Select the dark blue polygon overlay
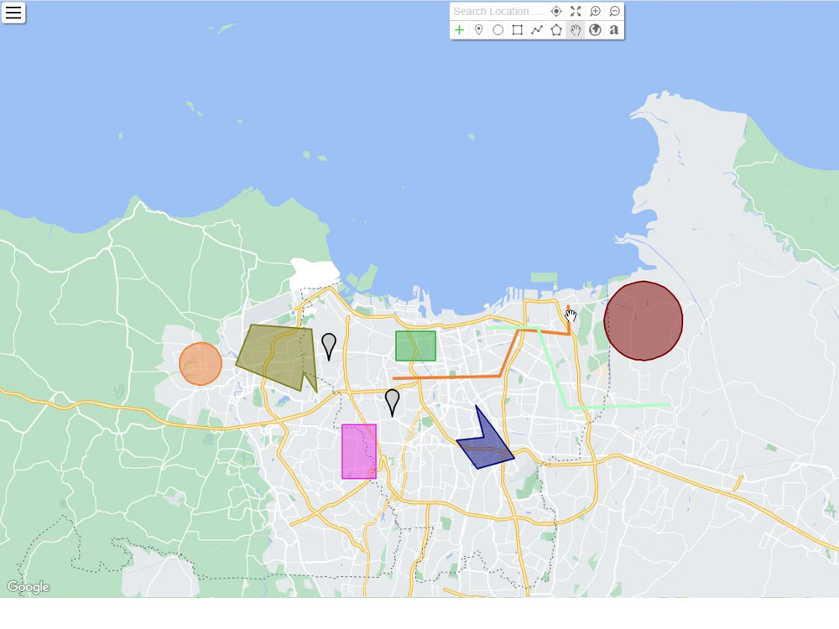This screenshot has height=629, width=839. [x=486, y=447]
